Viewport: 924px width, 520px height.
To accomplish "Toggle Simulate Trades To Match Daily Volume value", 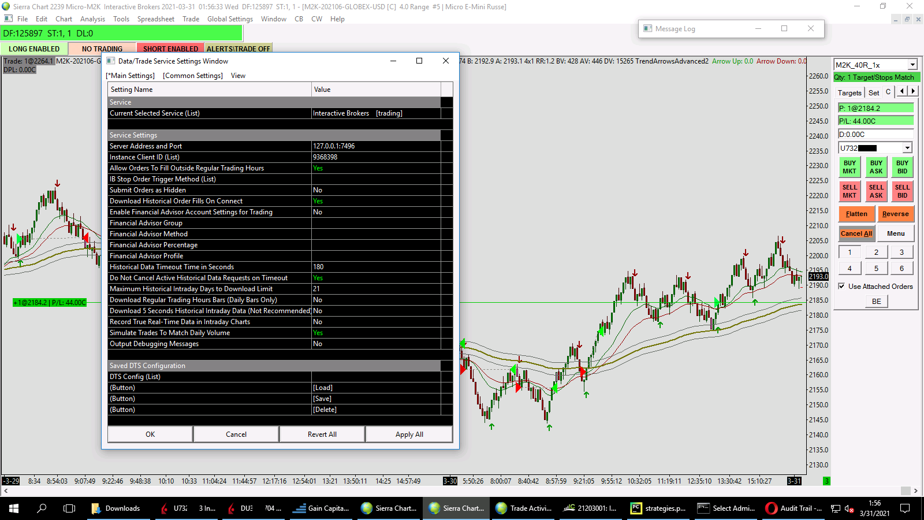I will [x=376, y=333].
